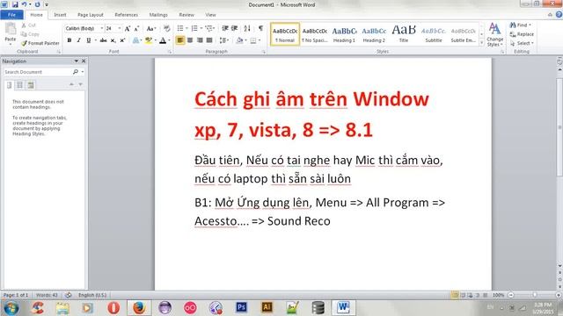Shrink the font size
The image size is (563, 316).
click(x=136, y=28)
